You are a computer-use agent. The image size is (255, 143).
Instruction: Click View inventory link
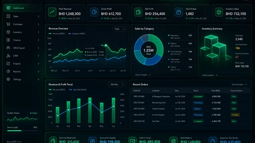(x=210, y=75)
